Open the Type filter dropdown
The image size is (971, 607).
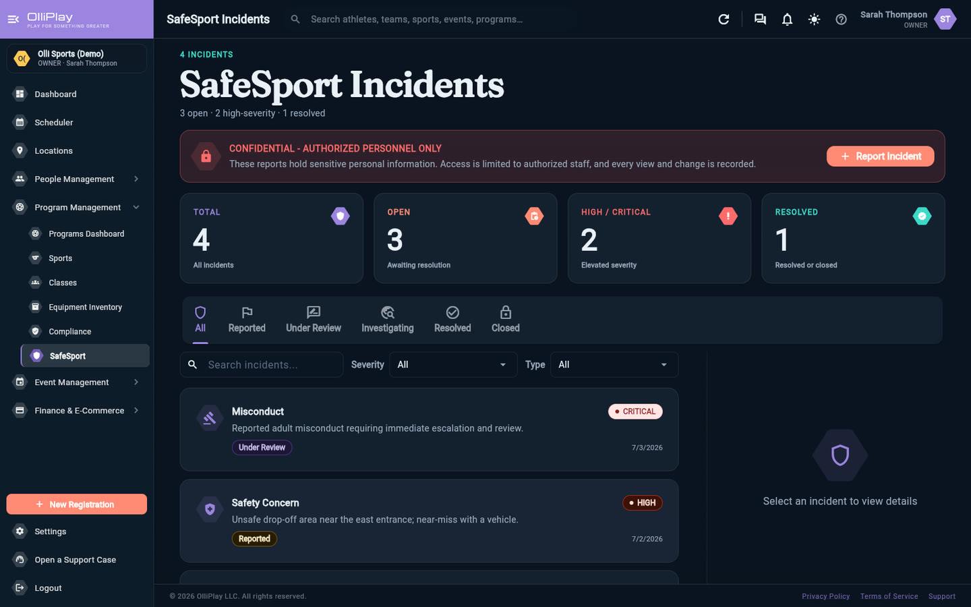614,364
